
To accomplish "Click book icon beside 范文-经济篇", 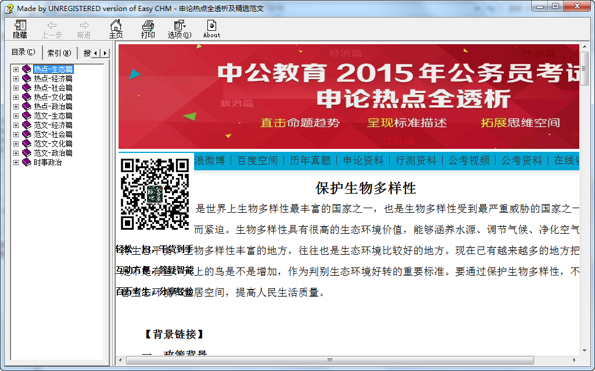I will [x=27, y=125].
